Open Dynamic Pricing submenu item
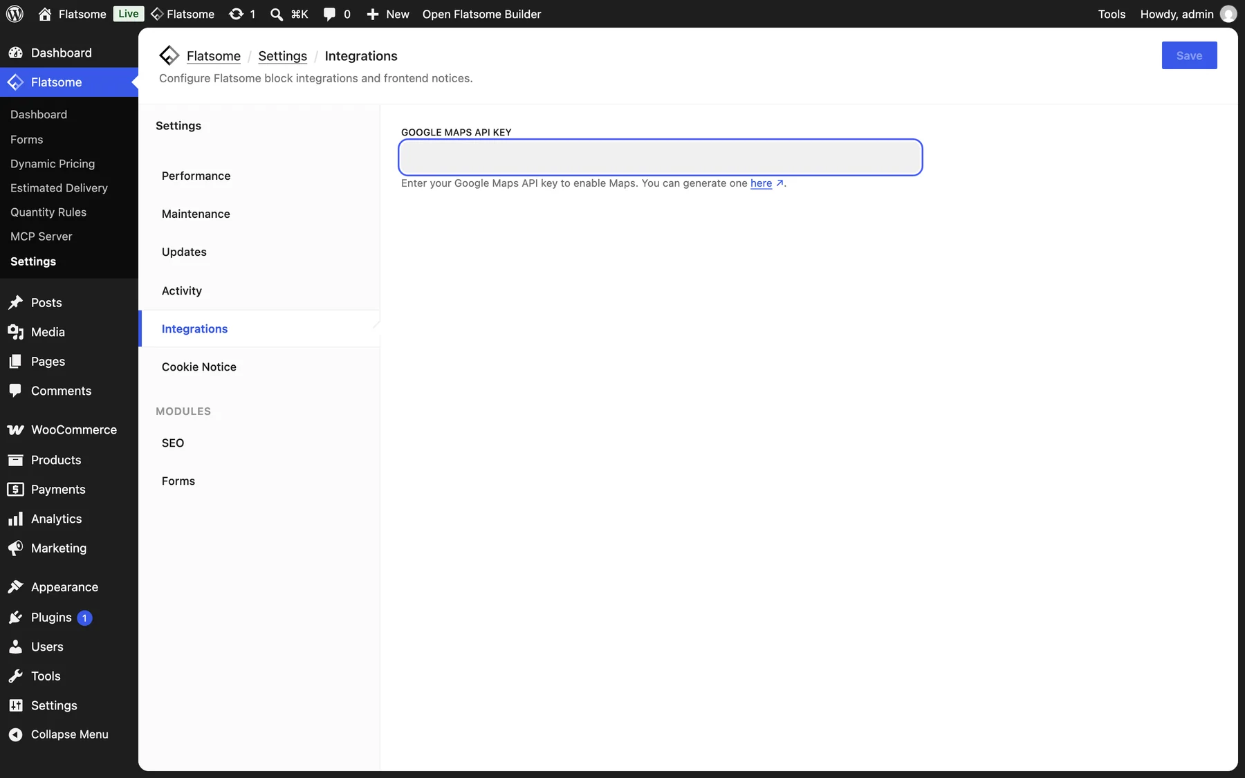This screenshot has height=778, width=1245. pos(53,164)
